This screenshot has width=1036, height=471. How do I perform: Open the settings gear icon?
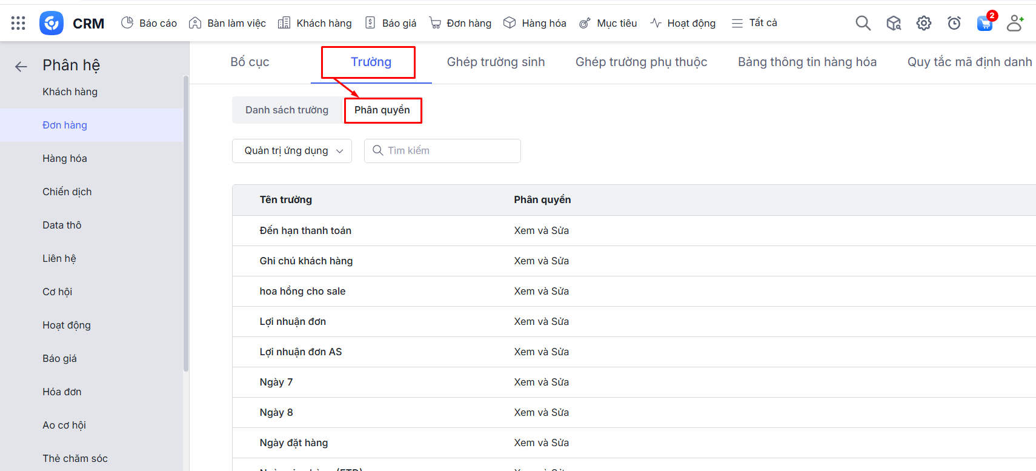click(923, 23)
